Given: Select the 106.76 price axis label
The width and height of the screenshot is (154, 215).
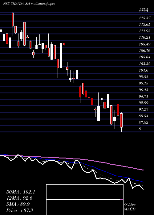Looking at the screenshot, I should point(144,51).
